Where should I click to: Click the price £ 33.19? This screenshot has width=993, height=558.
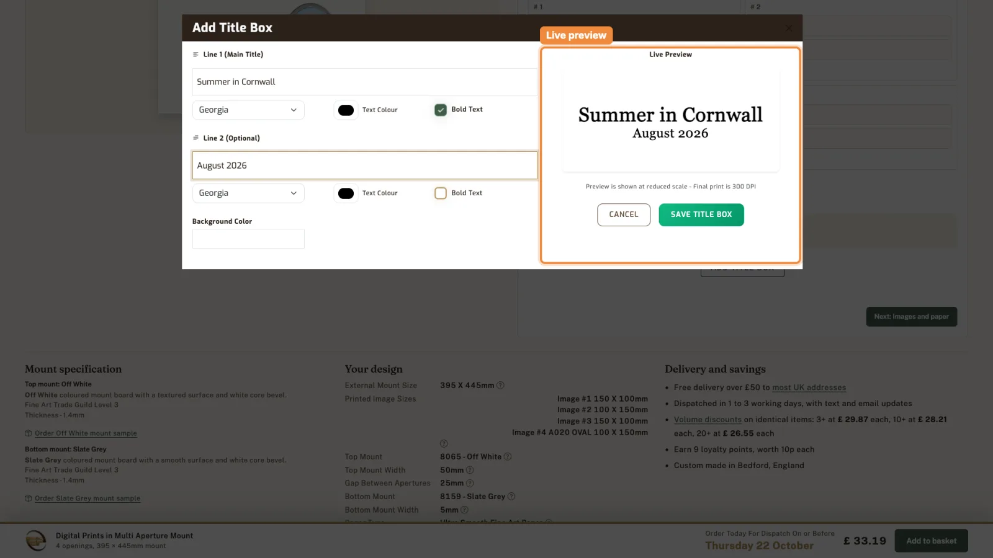point(865,541)
